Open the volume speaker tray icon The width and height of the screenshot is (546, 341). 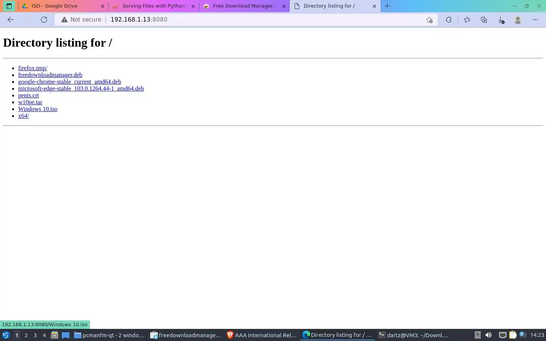click(488, 335)
